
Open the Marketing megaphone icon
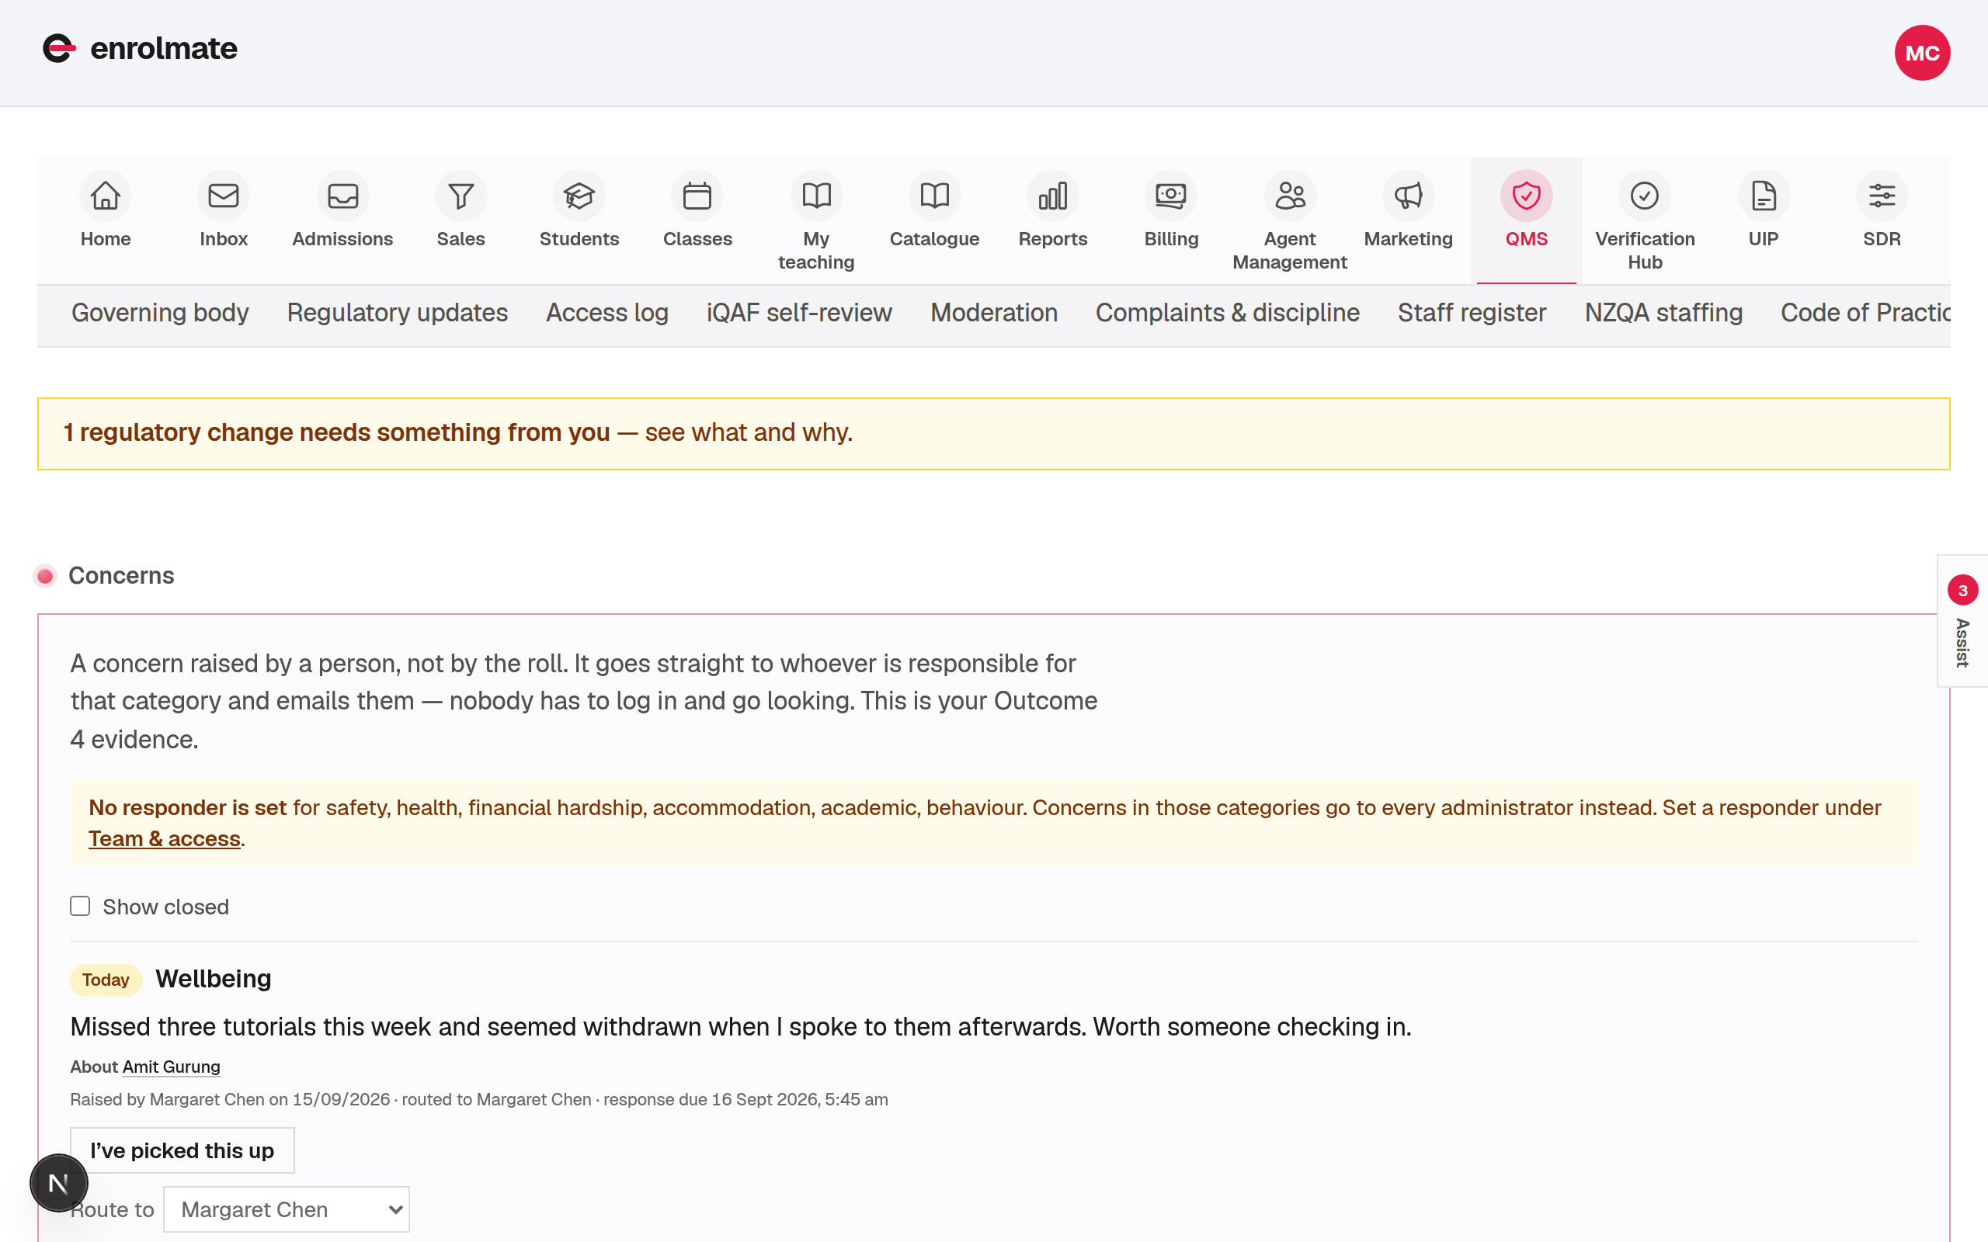(1409, 196)
